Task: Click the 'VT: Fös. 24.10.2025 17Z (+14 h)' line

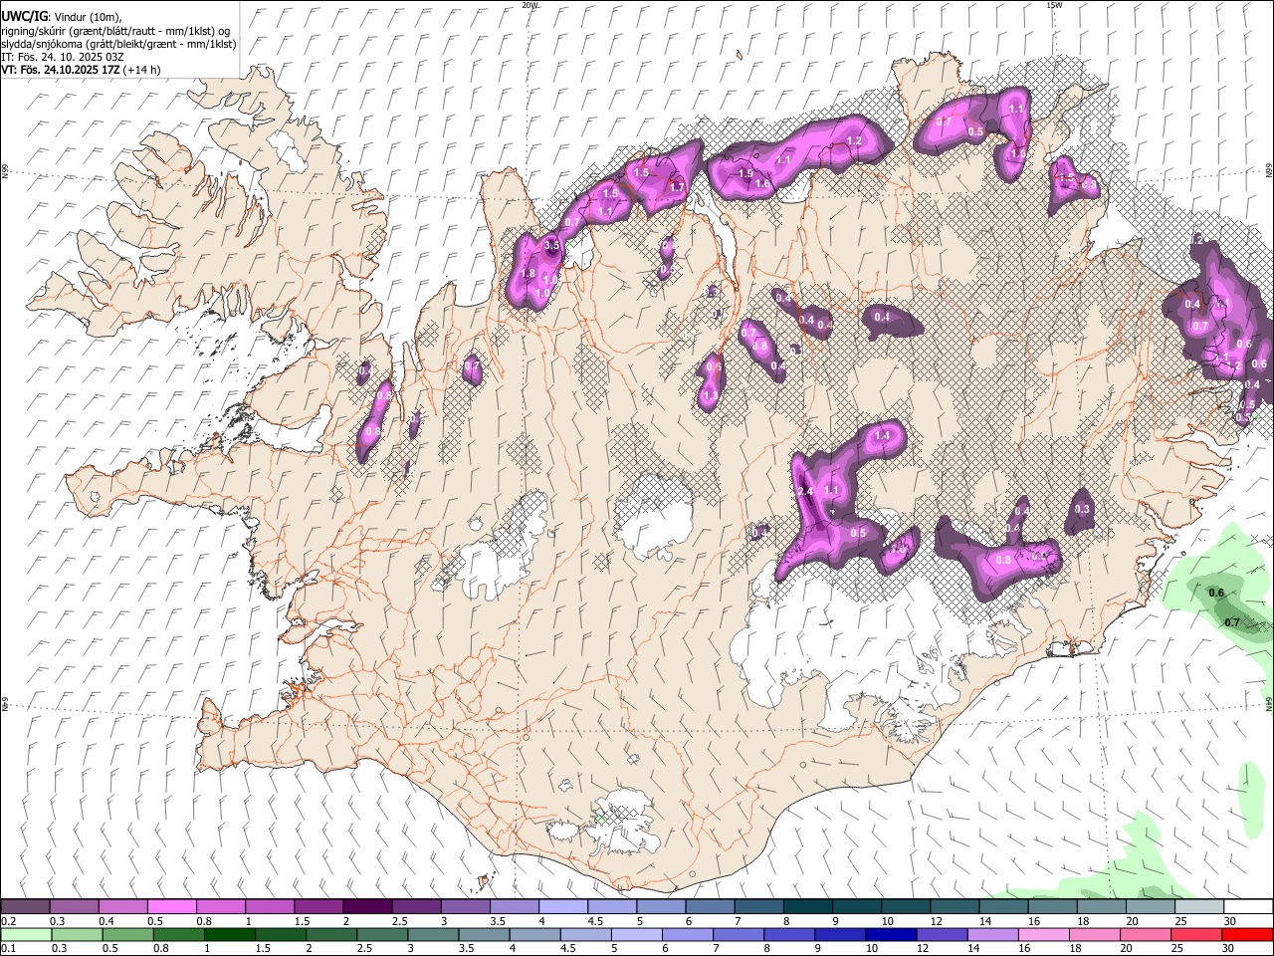Action: 81,70
